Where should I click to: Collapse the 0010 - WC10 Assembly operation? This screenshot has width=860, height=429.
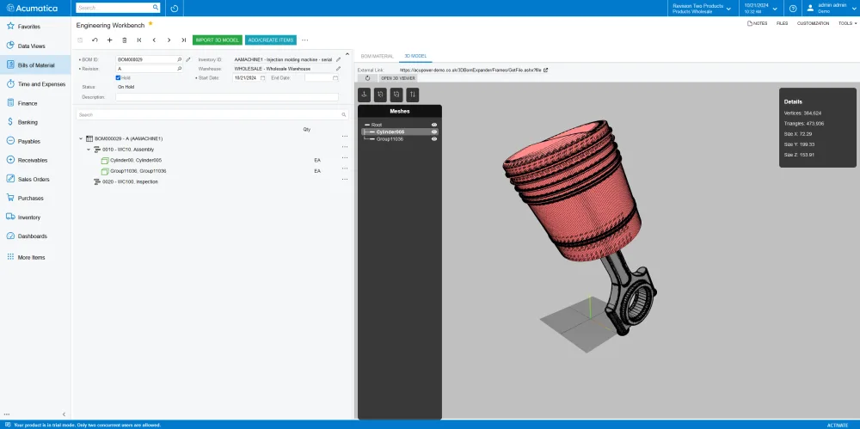coord(88,150)
